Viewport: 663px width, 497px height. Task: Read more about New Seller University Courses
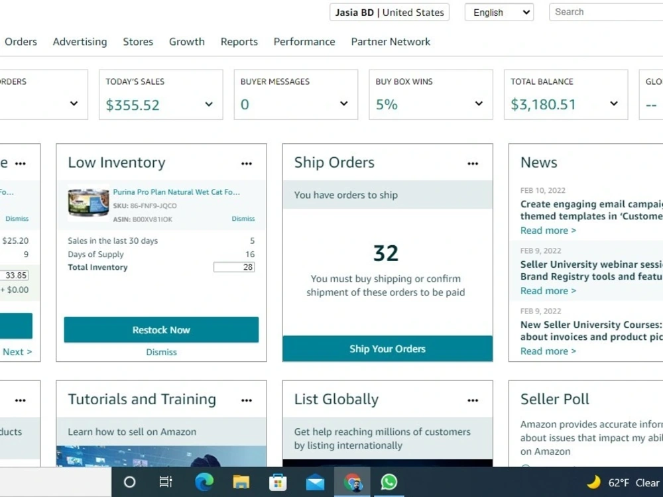(548, 351)
